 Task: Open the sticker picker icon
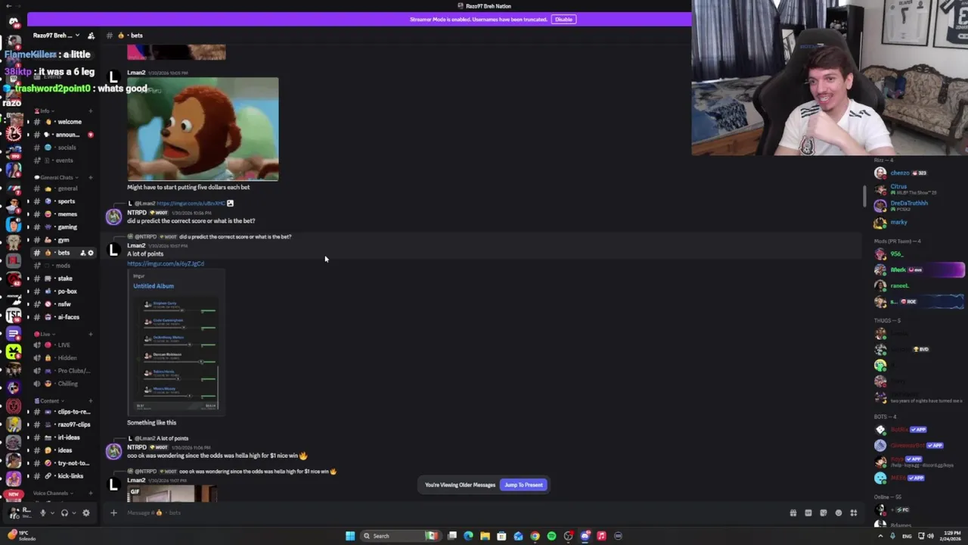[x=823, y=513]
